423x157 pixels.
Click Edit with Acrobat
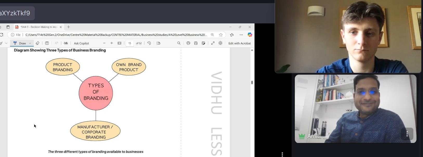239,43
